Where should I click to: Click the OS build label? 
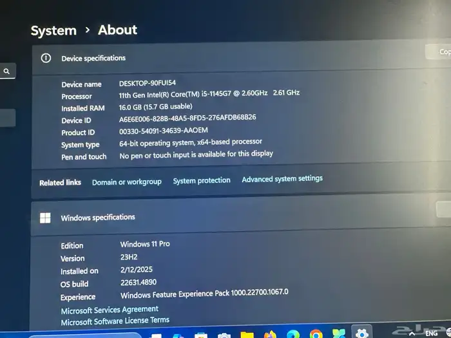(74, 285)
